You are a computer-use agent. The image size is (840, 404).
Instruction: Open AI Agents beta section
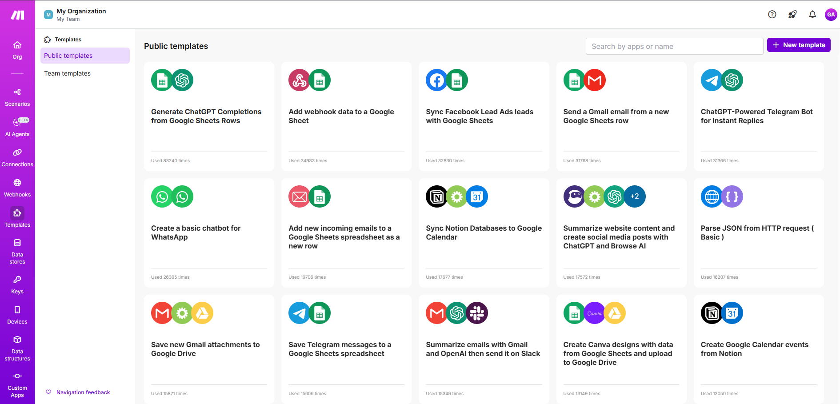[x=17, y=127]
